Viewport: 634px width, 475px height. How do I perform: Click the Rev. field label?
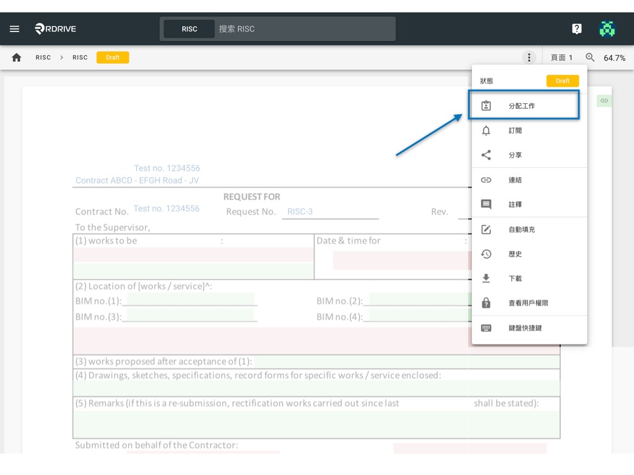pos(440,212)
